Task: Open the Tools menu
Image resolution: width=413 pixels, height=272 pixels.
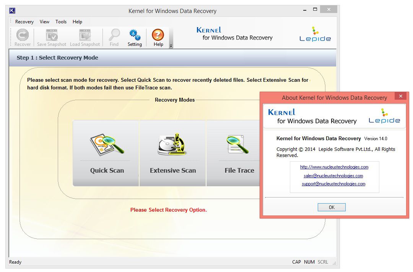Action: point(61,22)
